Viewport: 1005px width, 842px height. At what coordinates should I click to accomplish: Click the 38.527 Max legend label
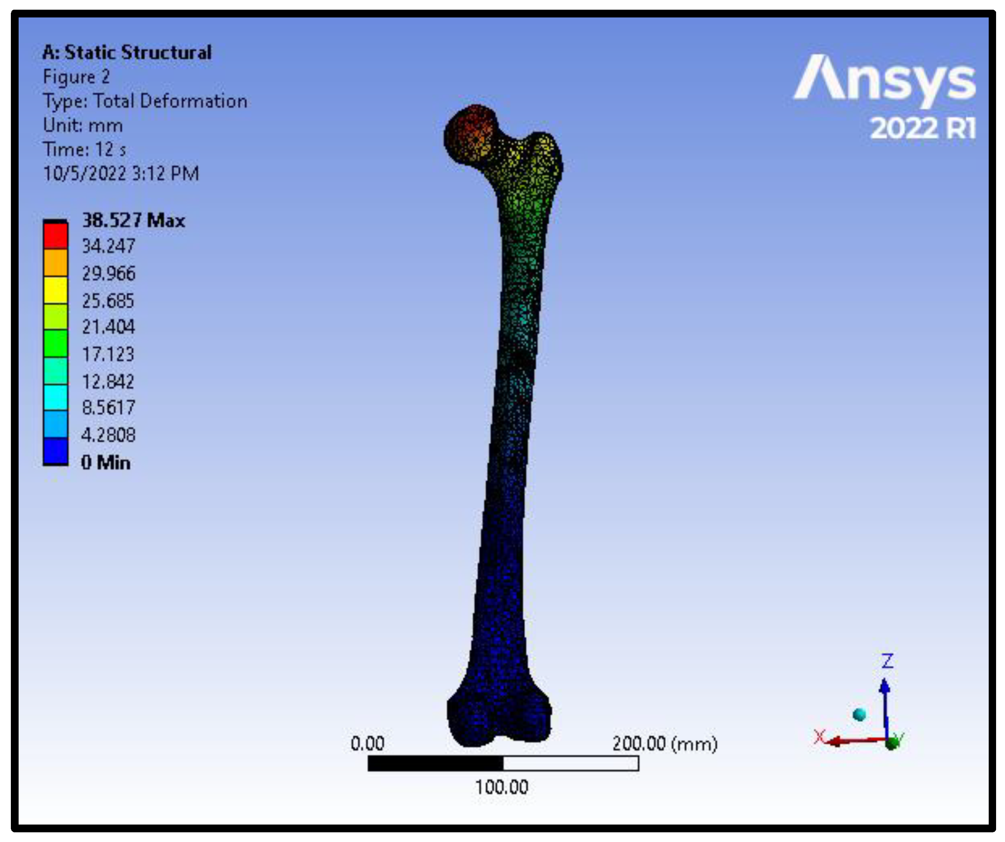(x=133, y=221)
